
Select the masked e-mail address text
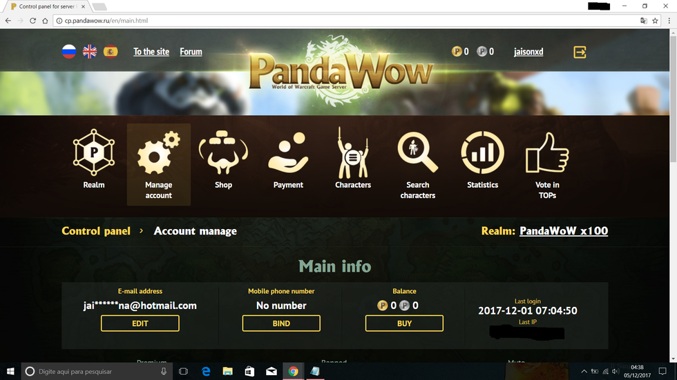[140, 306]
